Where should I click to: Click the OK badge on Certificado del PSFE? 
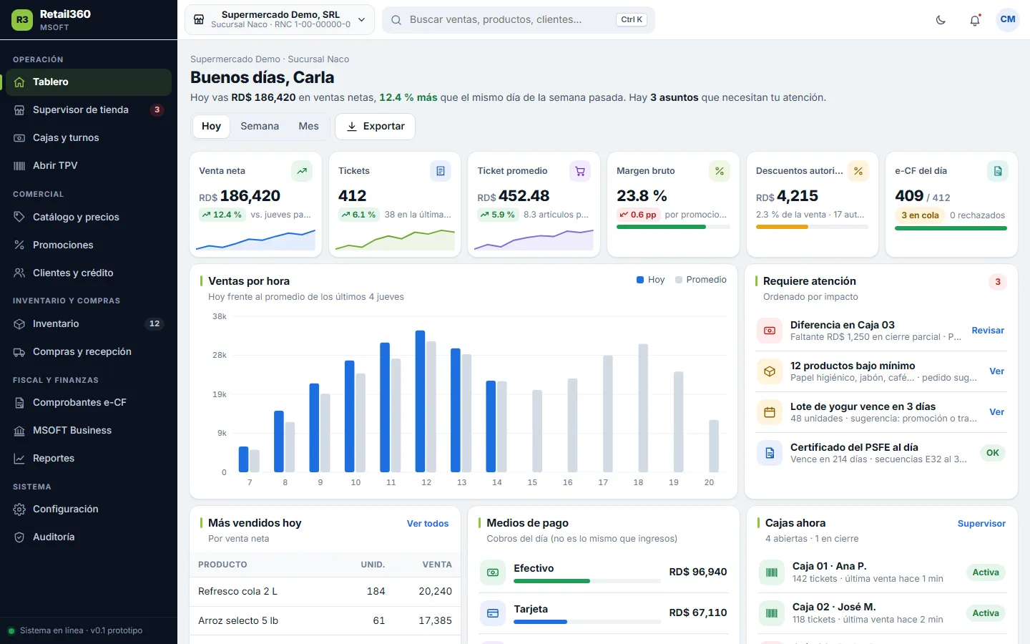click(993, 453)
